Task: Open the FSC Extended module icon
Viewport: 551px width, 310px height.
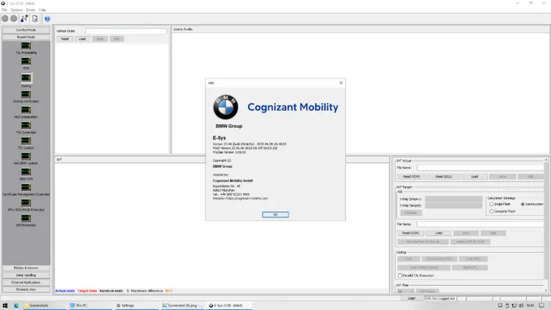Action: tap(25, 125)
